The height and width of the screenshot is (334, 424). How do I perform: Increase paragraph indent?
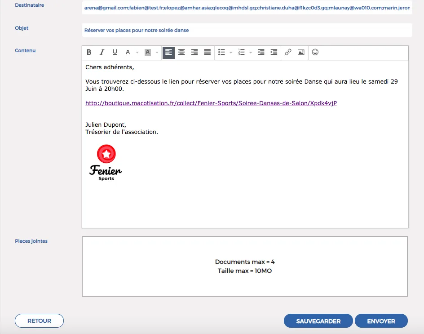coord(274,52)
